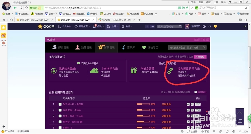Click the mute speaker icon in status bar
This screenshot has height=134, width=251.
234,131
